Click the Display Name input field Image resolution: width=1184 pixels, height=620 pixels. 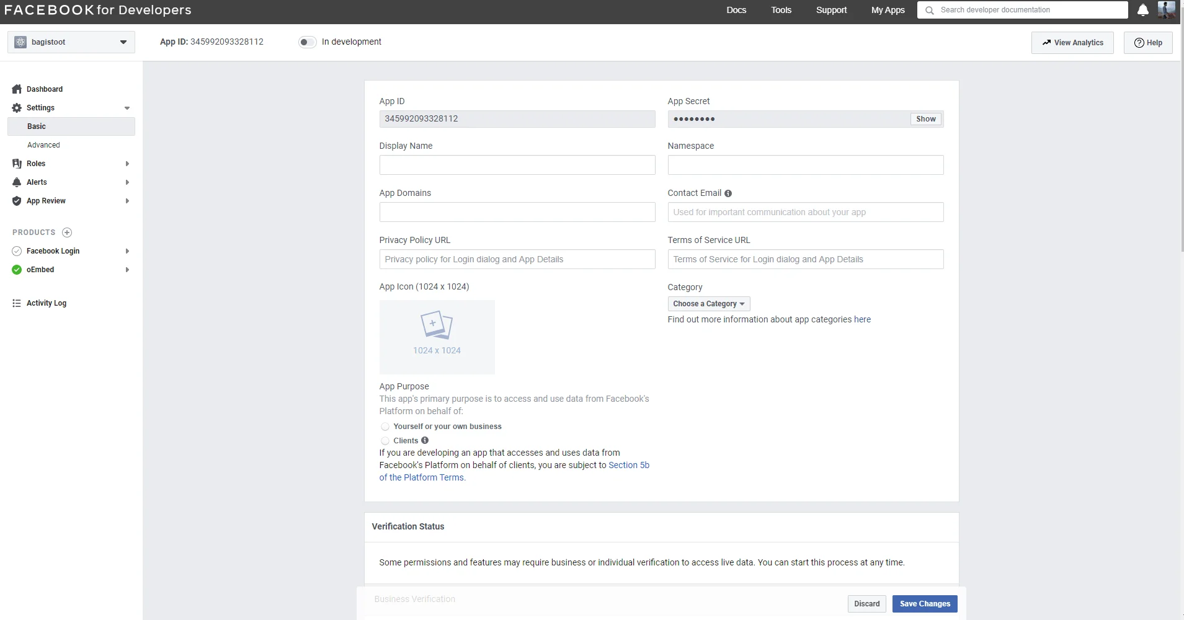(x=517, y=165)
